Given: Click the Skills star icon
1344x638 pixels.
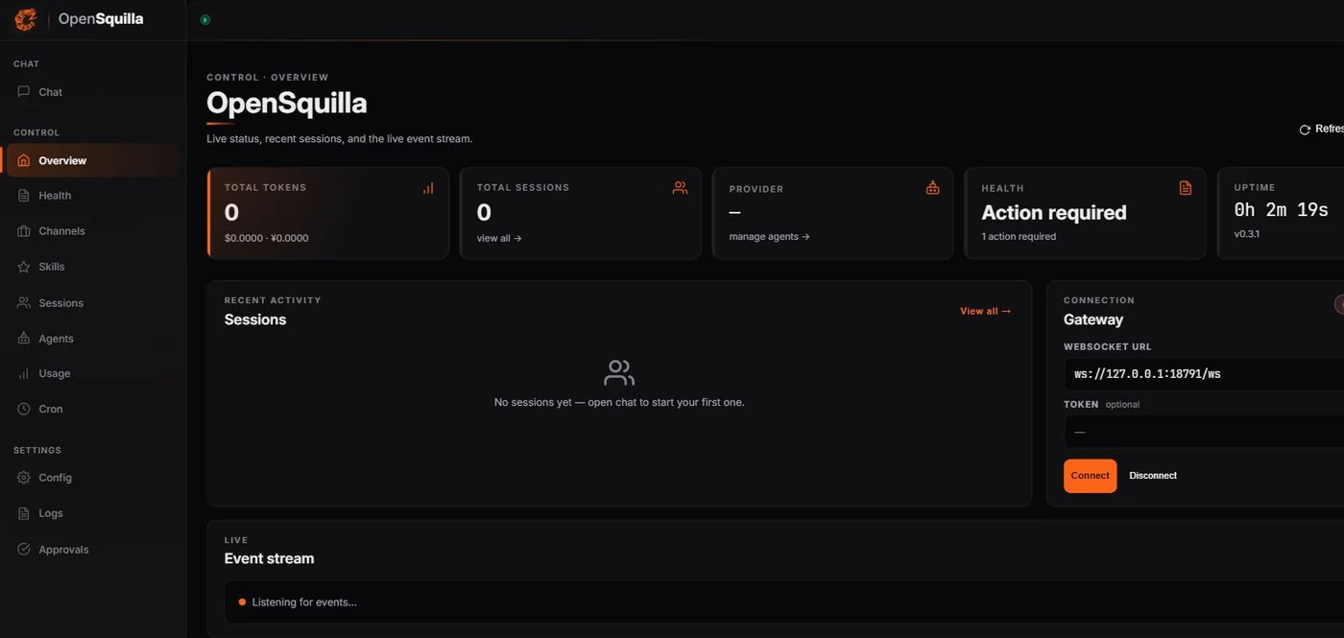Looking at the screenshot, I should (24, 267).
